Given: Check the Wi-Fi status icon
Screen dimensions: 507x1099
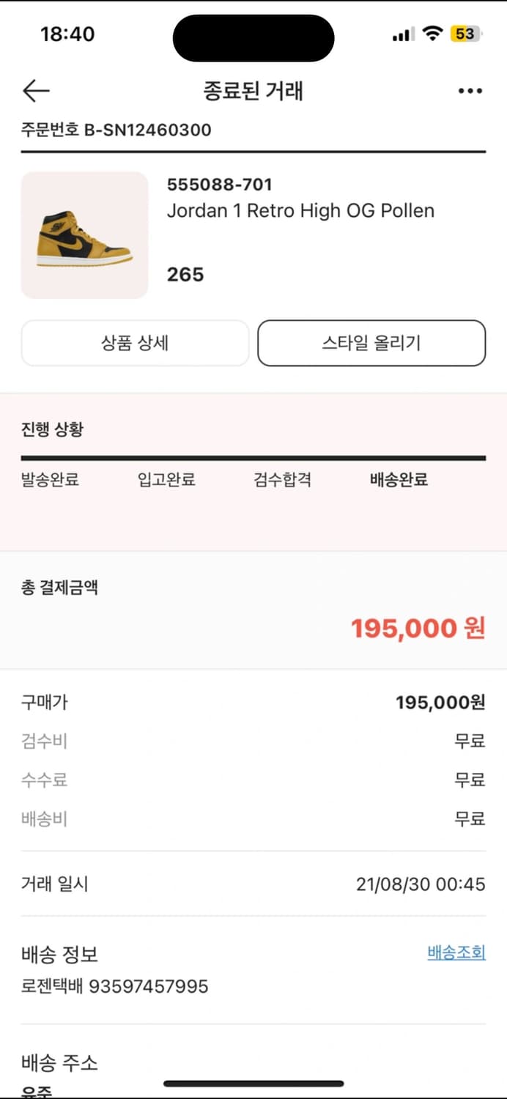Looking at the screenshot, I should [x=431, y=34].
